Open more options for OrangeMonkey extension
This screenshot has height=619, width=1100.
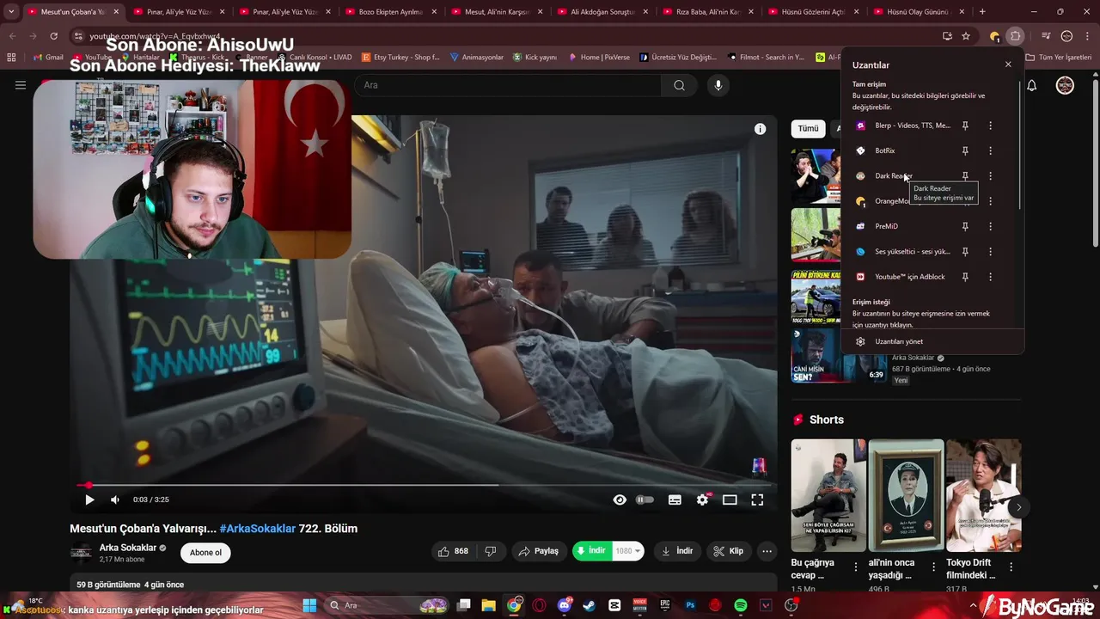pyautogui.click(x=990, y=201)
